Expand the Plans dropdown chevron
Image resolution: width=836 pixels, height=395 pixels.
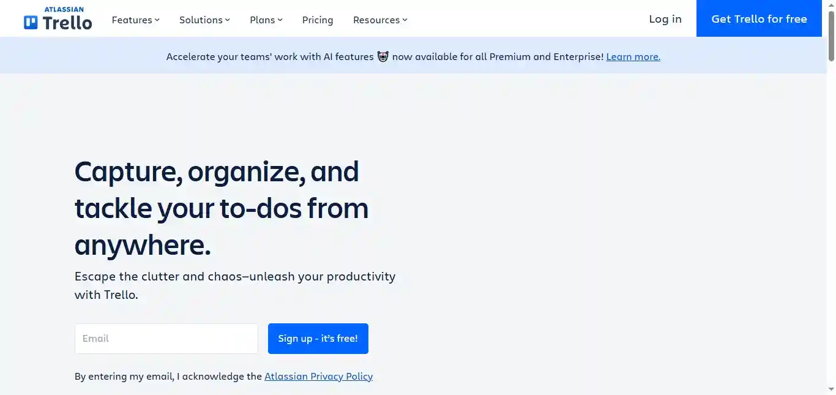(x=280, y=20)
